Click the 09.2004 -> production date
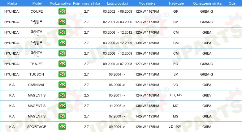242x132 pixels. 117,127
